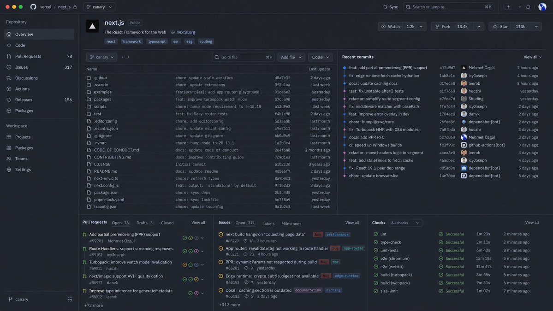This screenshot has height=311, width=553.
Task: Click the Actions play icon in sidebar
Action: click(x=9, y=89)
